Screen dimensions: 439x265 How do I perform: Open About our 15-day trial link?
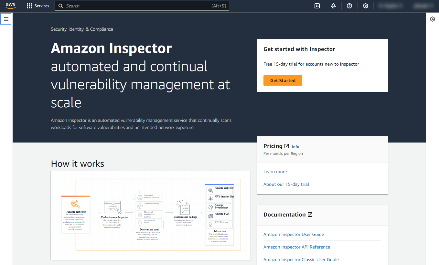point(286,184)
